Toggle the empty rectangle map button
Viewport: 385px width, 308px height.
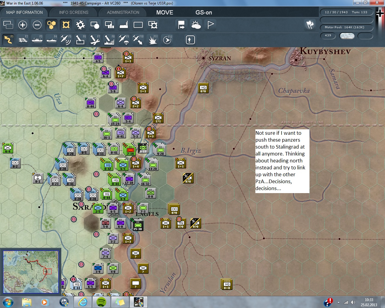tap(138, 25)
